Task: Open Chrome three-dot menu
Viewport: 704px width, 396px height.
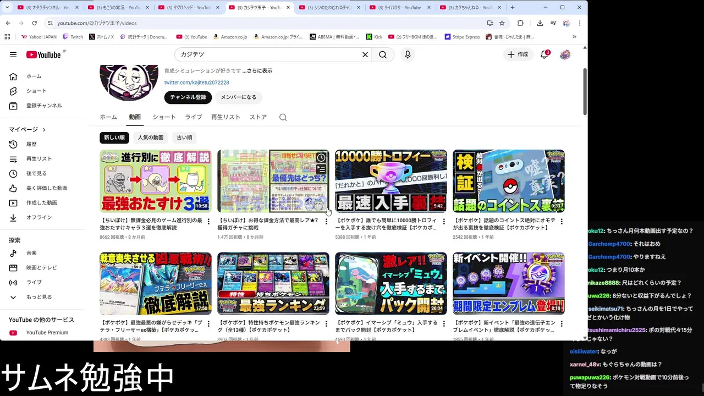Action: 579,23
